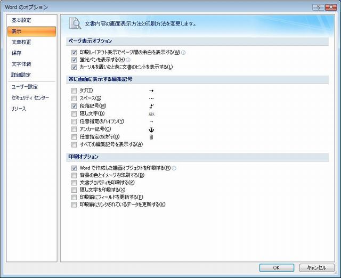Confirm settings with OK button
Screen dimensions: 341x278
pos(277,267)
